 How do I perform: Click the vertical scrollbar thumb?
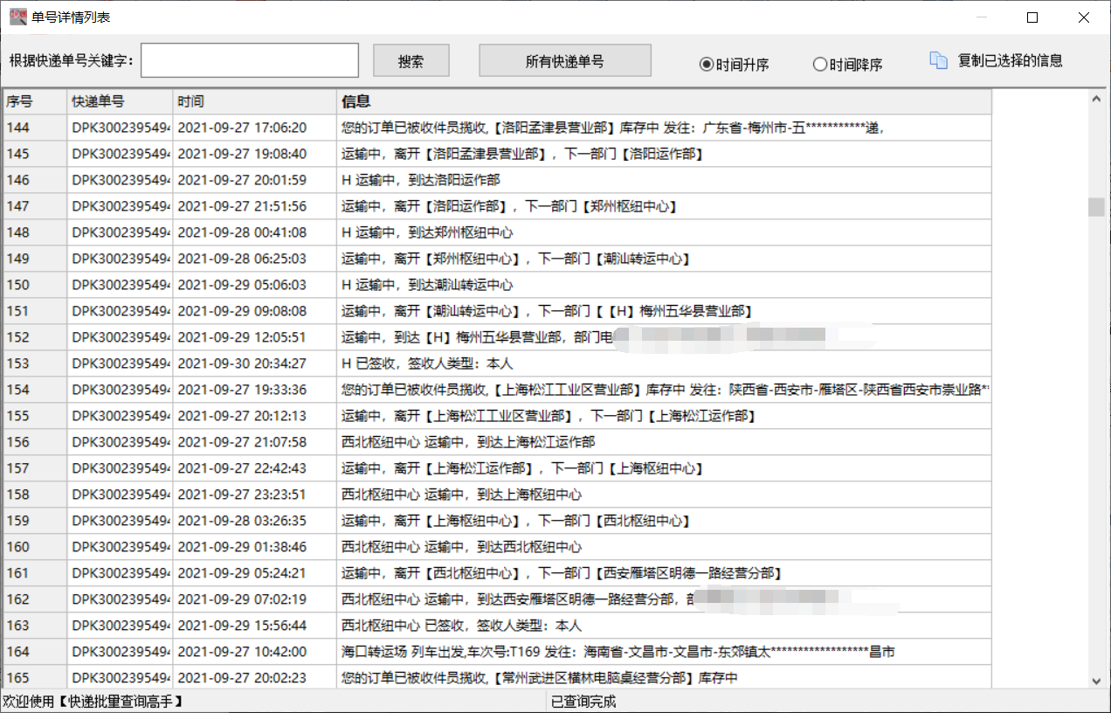[1096, 207]
